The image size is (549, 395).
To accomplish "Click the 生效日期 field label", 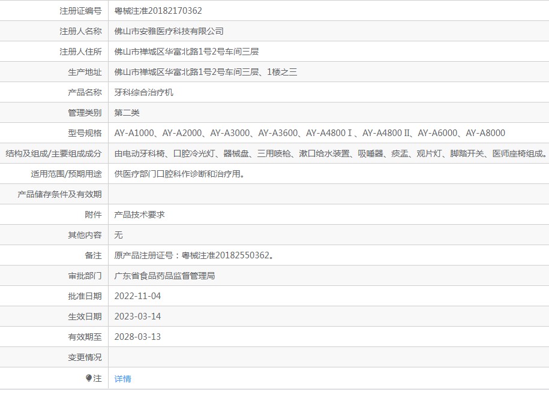I will 85,316.
